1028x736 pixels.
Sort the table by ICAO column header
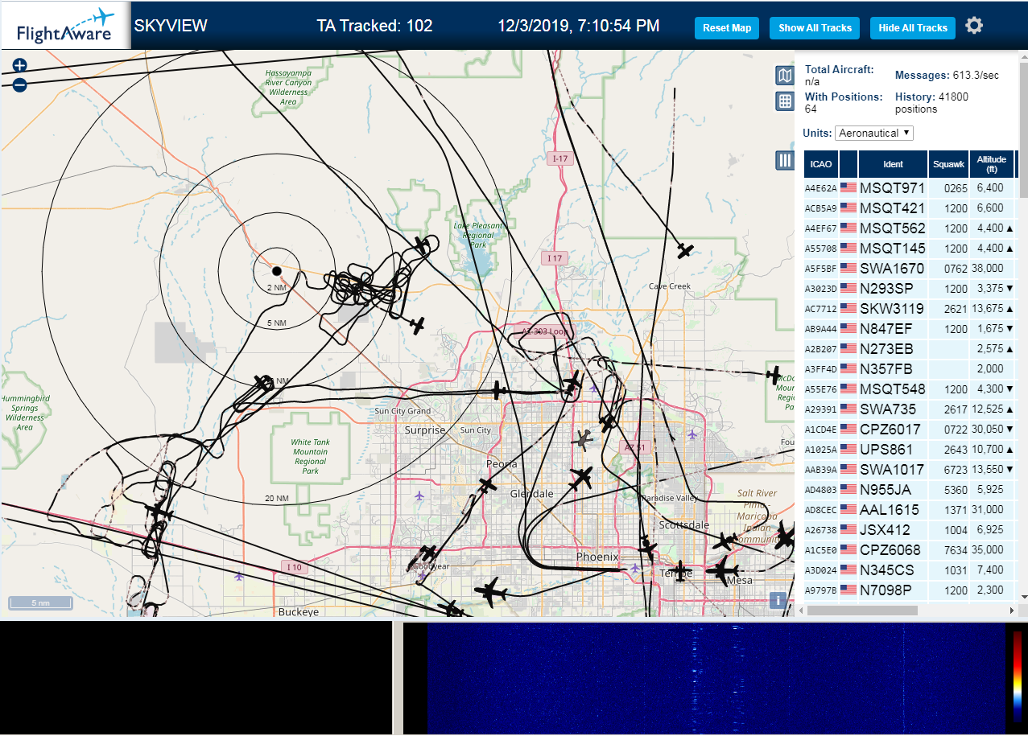coord(821,164)
